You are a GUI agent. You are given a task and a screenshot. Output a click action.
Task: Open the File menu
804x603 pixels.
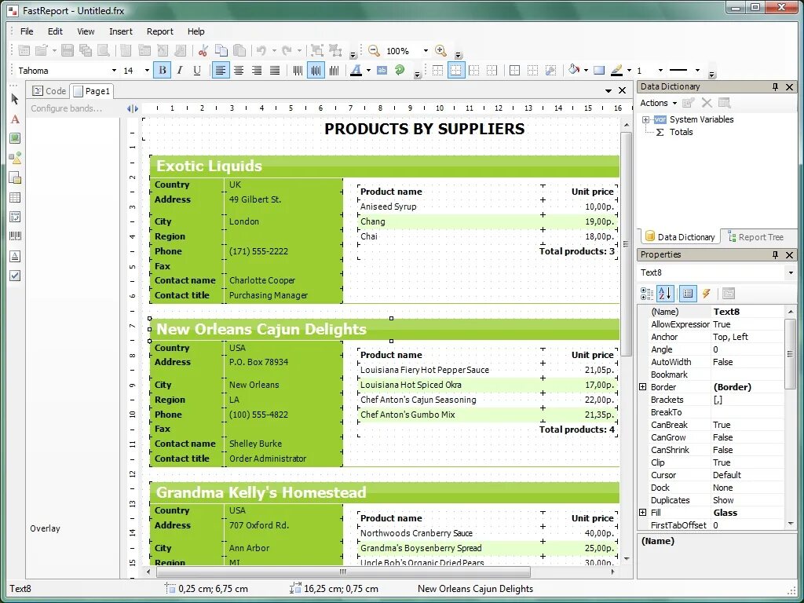[x=27, y=31]
